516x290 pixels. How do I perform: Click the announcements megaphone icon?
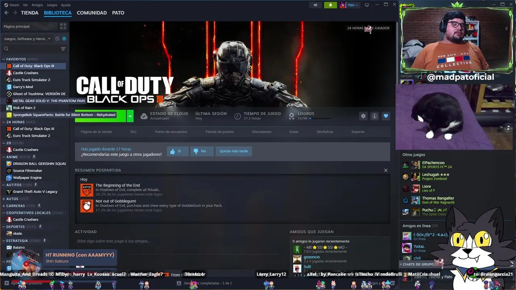click(316, 5)
